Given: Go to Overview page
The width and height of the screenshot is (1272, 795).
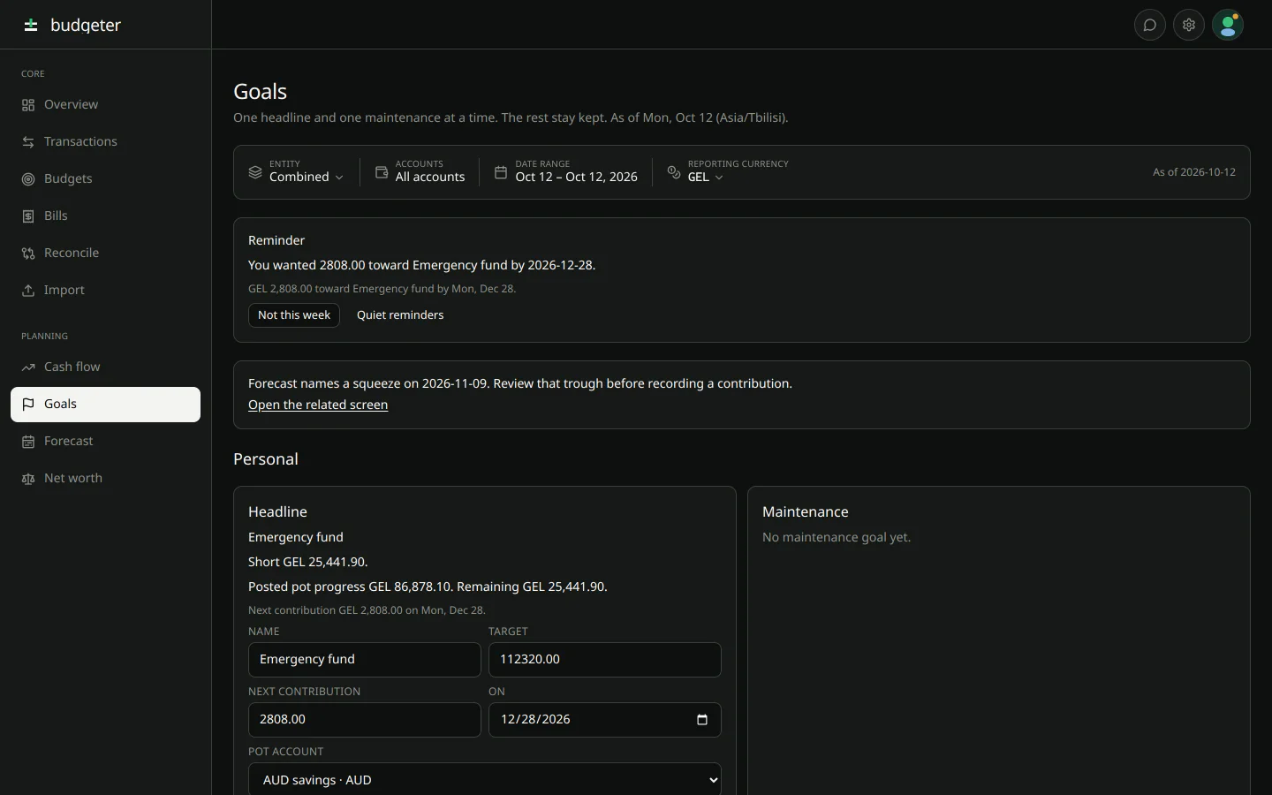Looking at the screenshot, I should 105,104.
